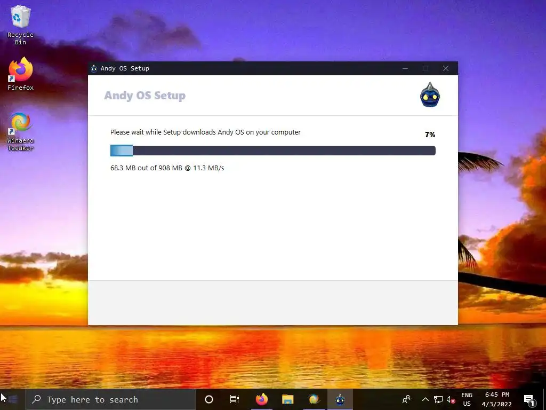
Task: Click in the taskbar search box
Action: click(x=111, y=399)
